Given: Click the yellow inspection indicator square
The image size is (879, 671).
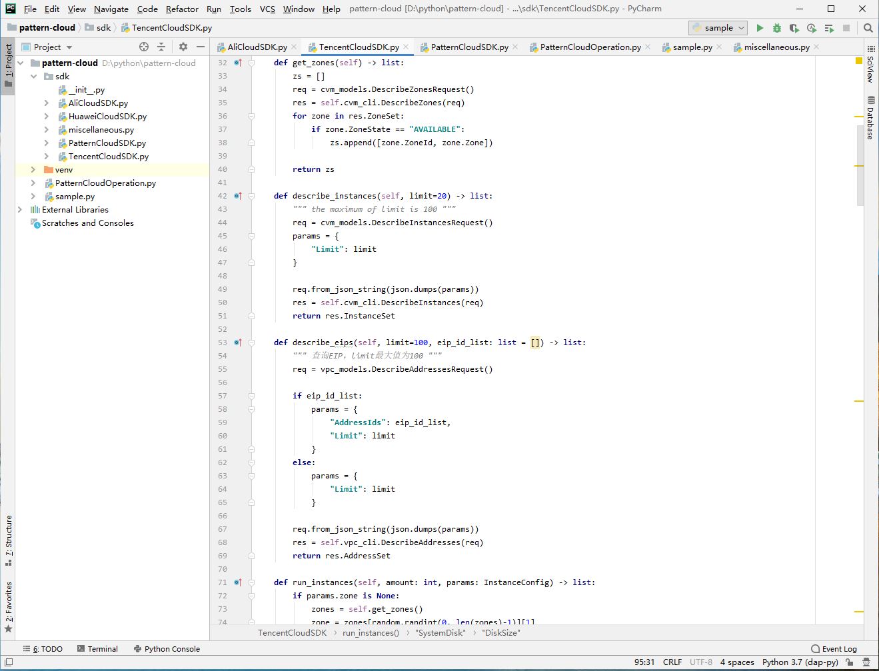Looking at the screenshot, I should pos(859,61).
